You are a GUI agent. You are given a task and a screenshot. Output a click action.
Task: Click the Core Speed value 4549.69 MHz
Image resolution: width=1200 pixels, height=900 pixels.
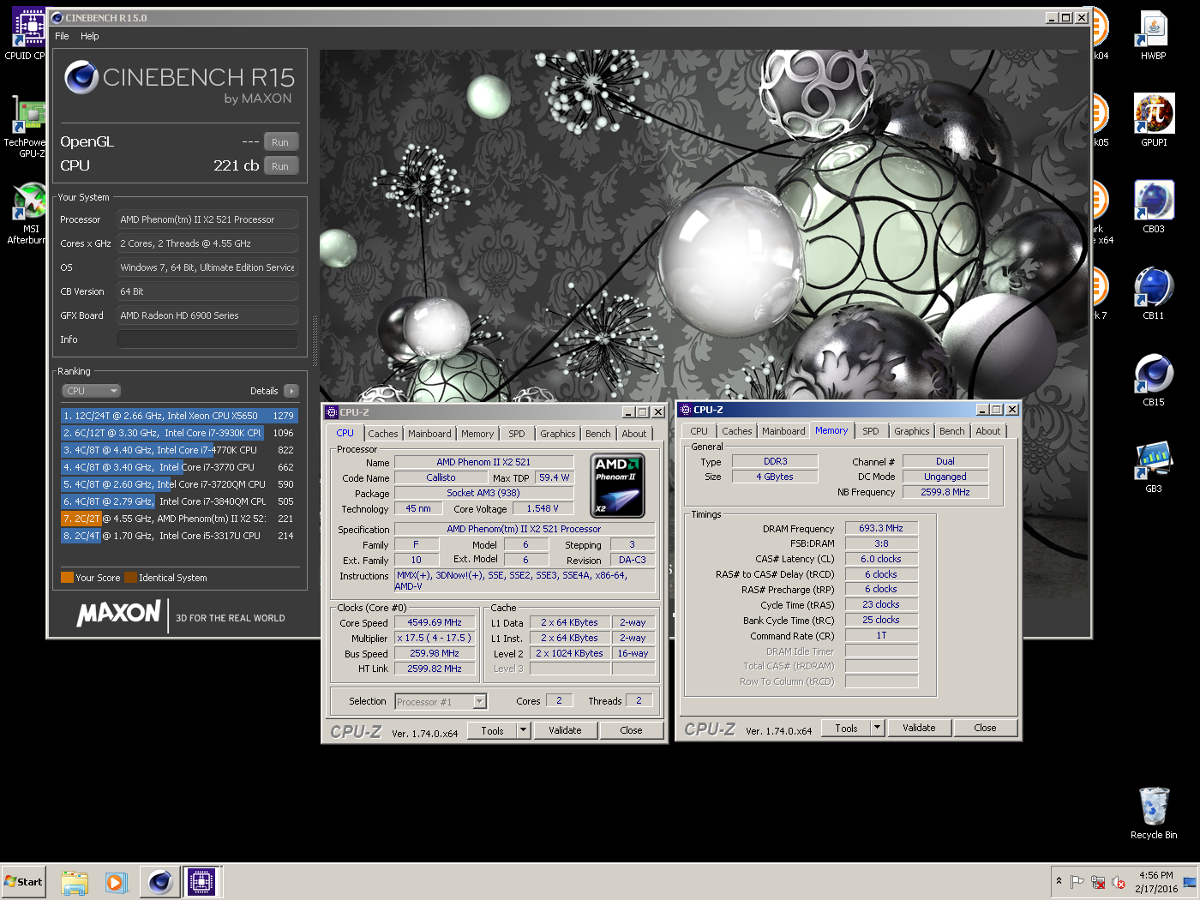click(435, 623)
